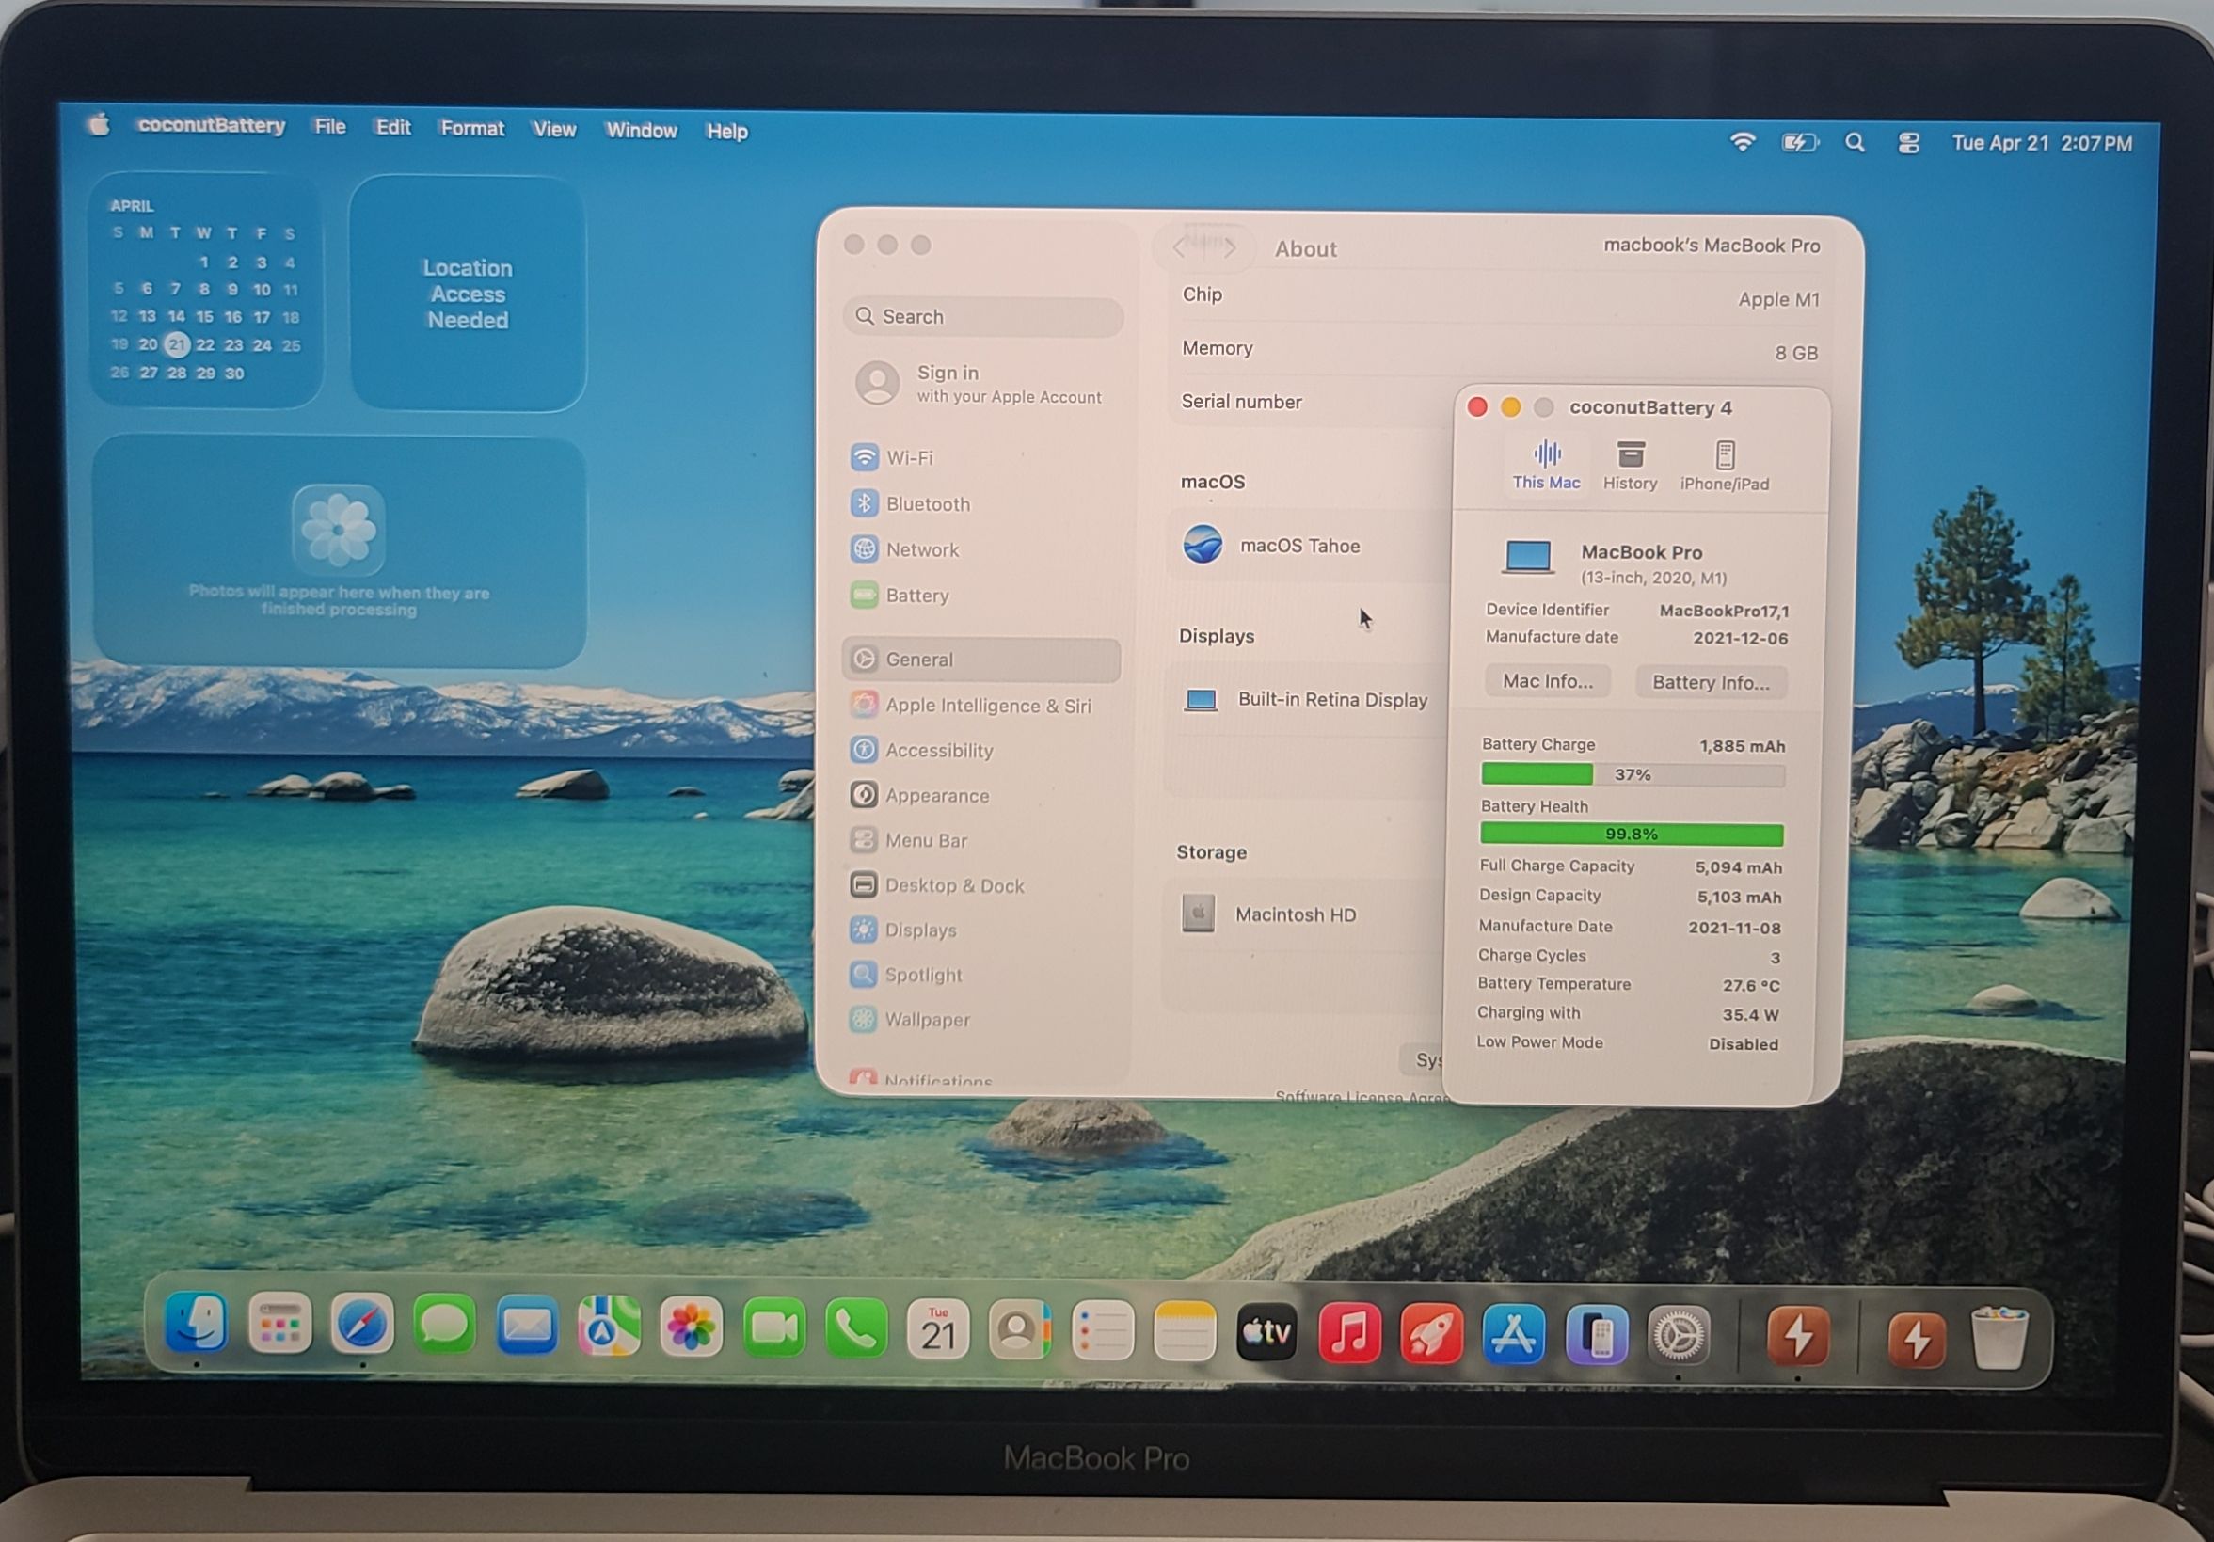Go forward using the chevron in About
The width and height of the screenshot is (2214, 1542).
[x=1230, y=248]
